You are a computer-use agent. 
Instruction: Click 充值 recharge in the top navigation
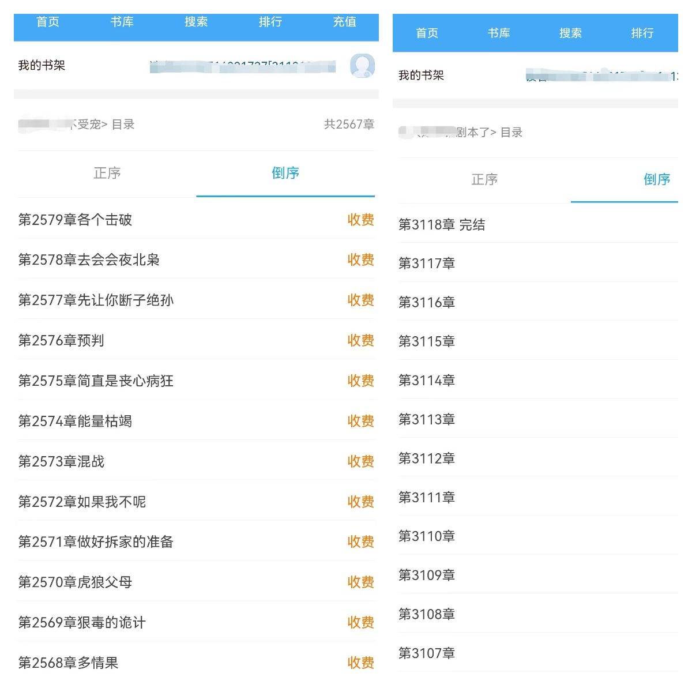click(344, 22)
